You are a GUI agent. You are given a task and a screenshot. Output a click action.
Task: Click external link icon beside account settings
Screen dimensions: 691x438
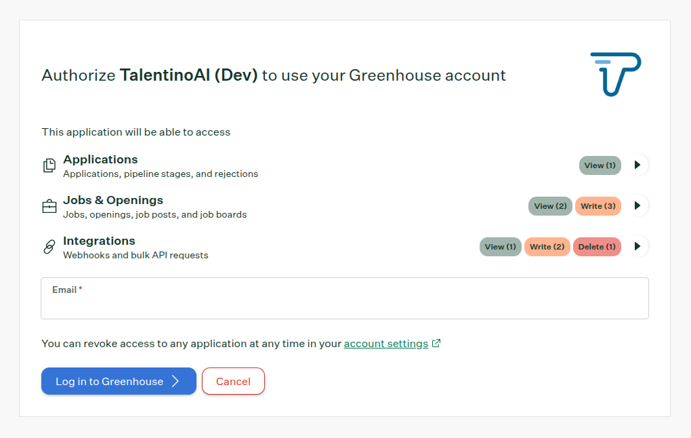coord(436,343)
